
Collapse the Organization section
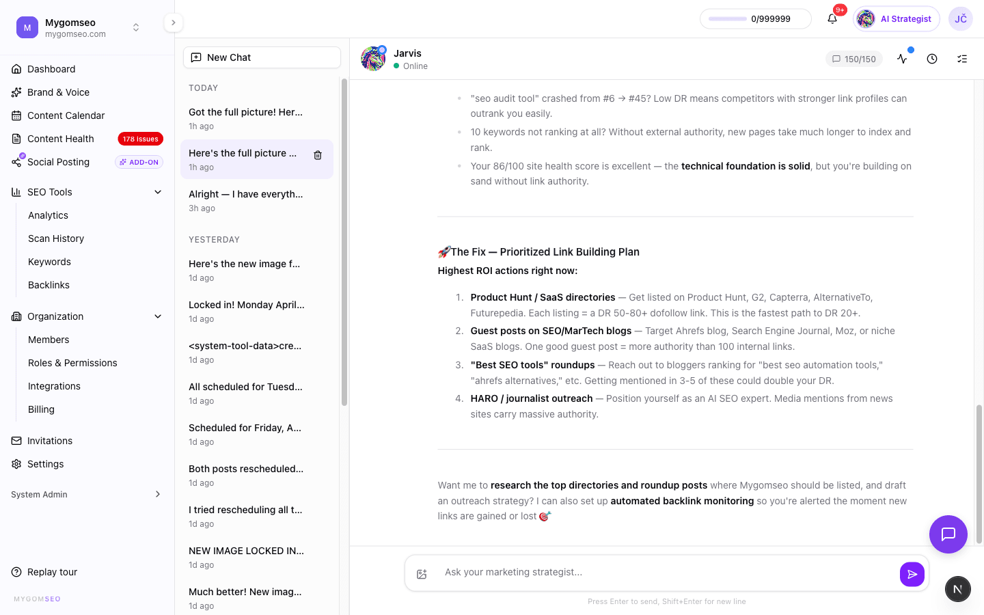tap(158, 316)
